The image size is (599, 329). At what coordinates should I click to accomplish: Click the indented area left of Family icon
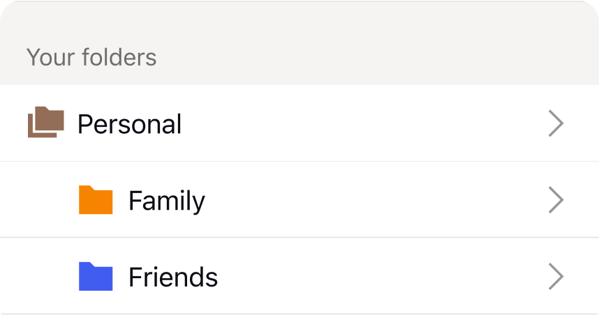38,200
